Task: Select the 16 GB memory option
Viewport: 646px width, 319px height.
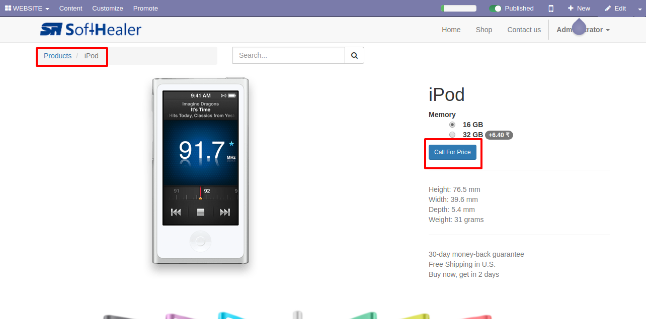Action: pyautogui.click(x=452, y=125)
